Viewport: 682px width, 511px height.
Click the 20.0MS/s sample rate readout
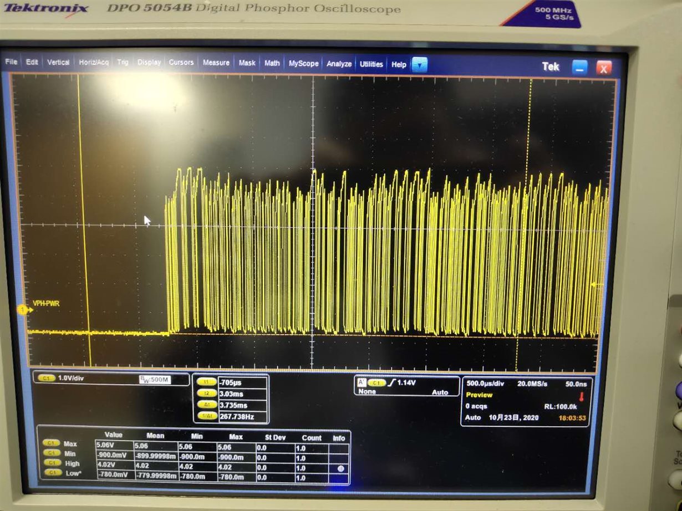click(532, 384)
